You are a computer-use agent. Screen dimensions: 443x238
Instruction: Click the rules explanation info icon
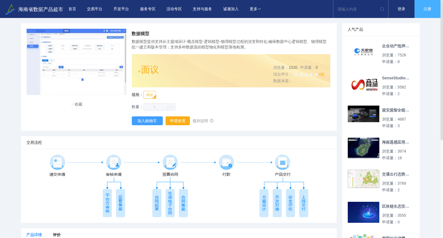click(x=212, y=121)
